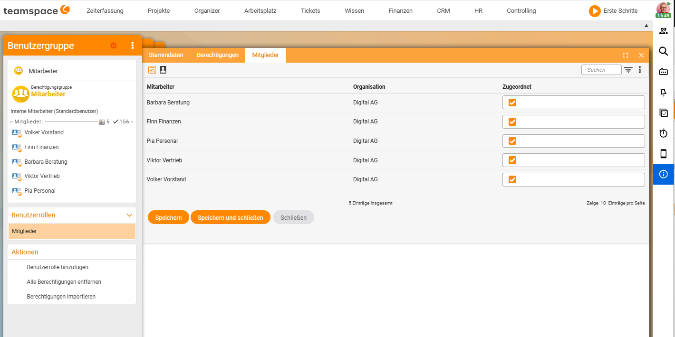Image resolution: width=675 pixels, height=337 pixels.
Task: Sort by the Zugeordnet column header
Action: click(x=517, y=87)
